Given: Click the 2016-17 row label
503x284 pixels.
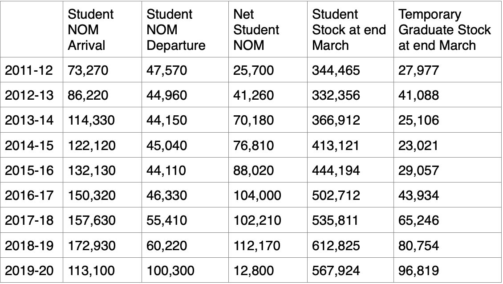Looking at the screenshot, I should tap(28, 195).
